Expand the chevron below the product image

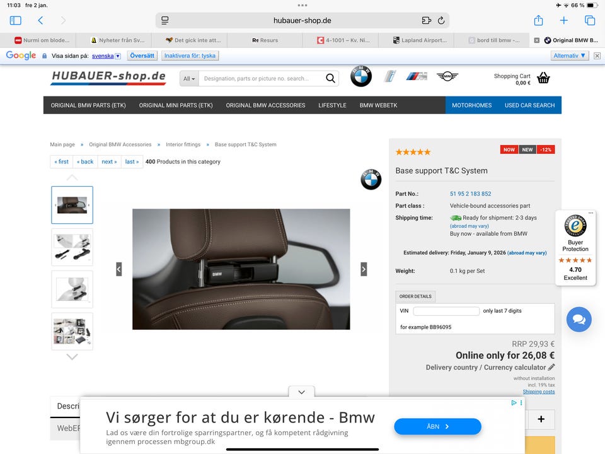pos(301,392)
